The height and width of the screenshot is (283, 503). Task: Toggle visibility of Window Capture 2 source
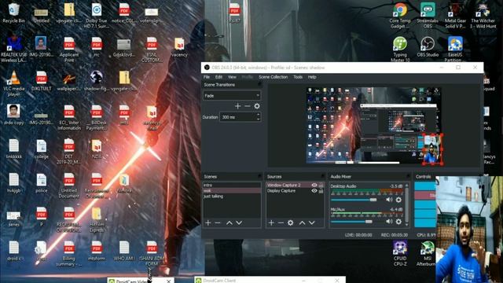(x=314, y=186)
